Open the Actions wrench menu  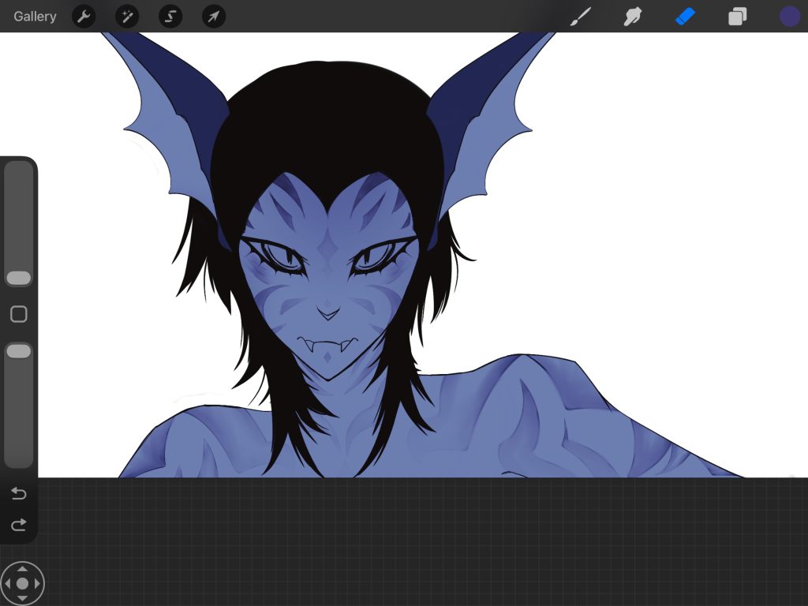84,17
